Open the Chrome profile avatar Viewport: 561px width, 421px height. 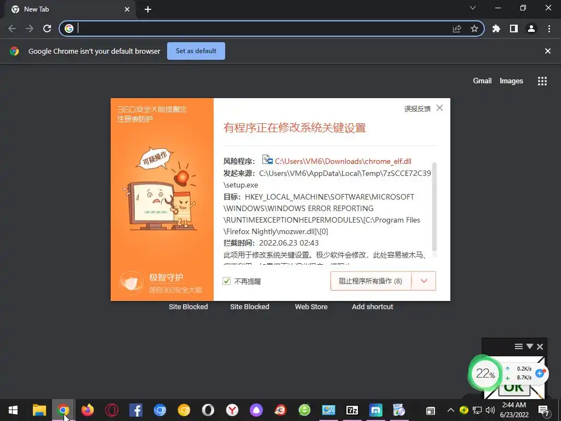[x=531, y=29]
